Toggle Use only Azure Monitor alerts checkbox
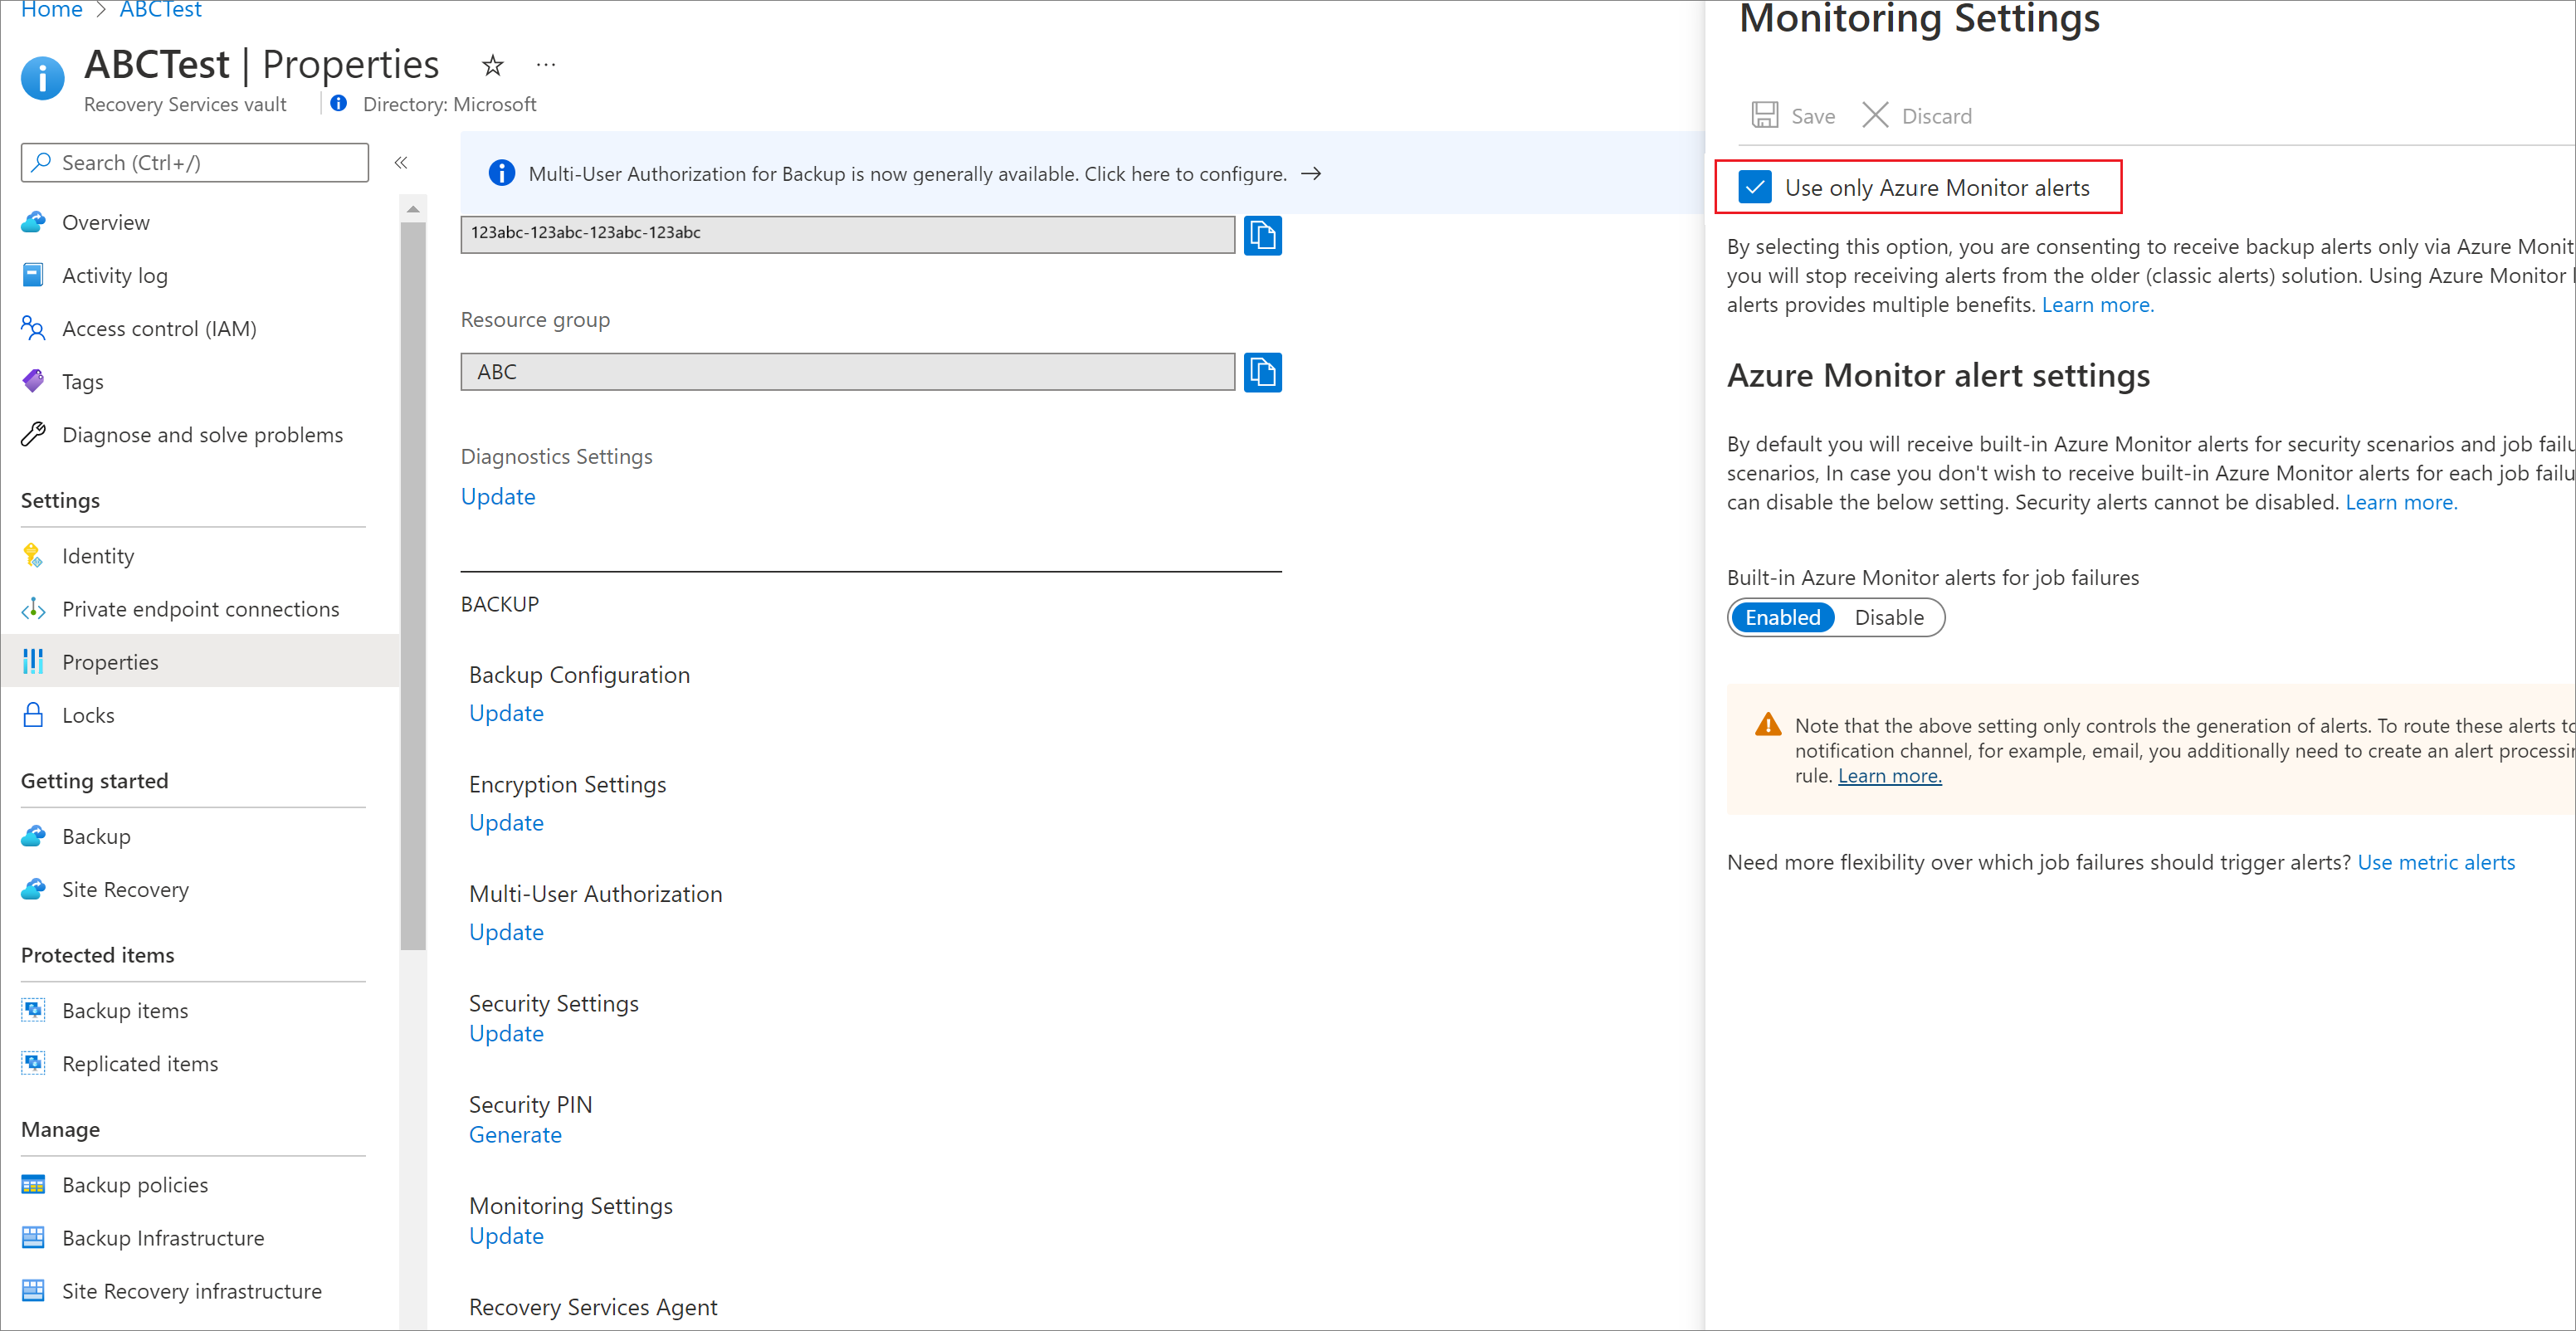The image size is (2576, 1331). pyautogui.click(x=1754, y=187)
